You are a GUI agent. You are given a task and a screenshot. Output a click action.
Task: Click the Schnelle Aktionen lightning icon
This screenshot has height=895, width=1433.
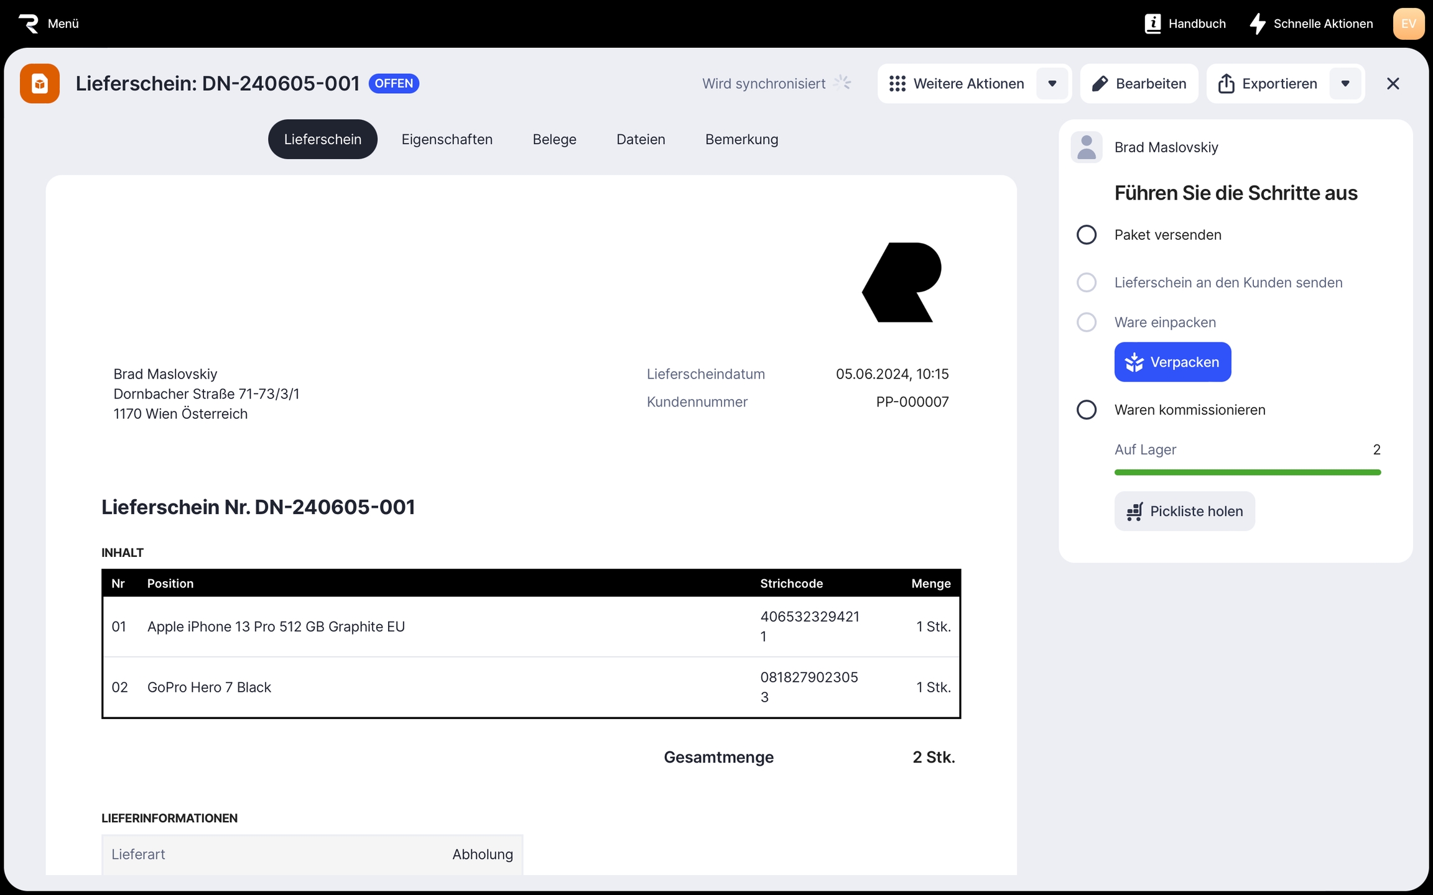pos(1258,24)
